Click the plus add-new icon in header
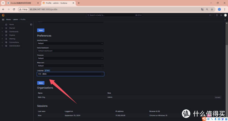Screen dimensions: 228x121 click(x=211, y=15)
